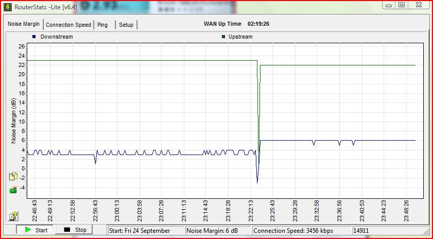Minimize the RouterStats window

pyautogui.click(x=389, y=5)
